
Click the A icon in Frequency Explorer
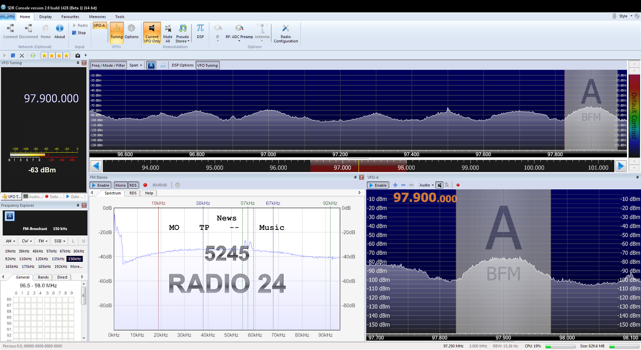click(x=10, y=216)
